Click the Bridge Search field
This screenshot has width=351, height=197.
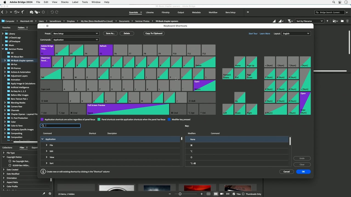coord(329,12)
